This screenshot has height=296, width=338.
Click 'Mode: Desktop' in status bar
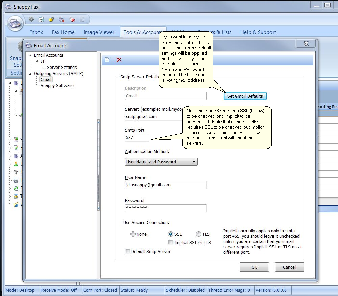[20, 290]
